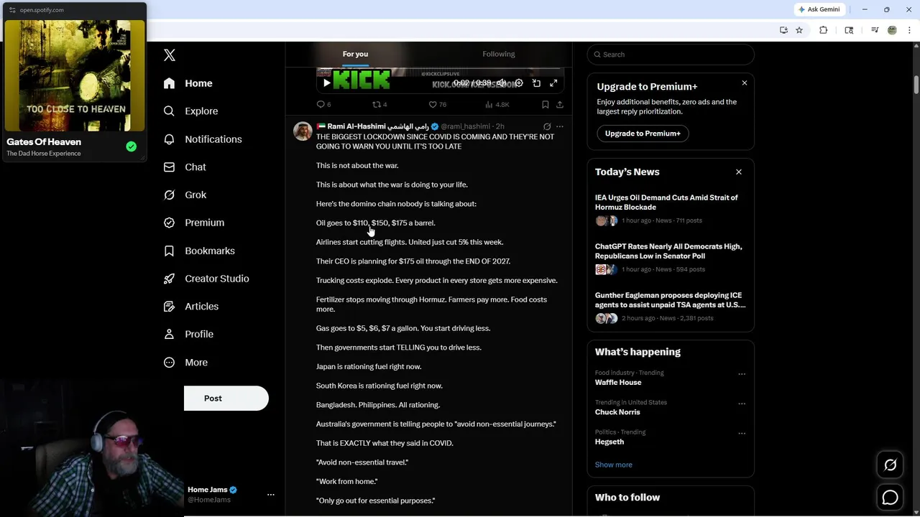The width and height of the screenshot is (920, 517).
Task: Click into the X search field
Action: [671, 55]
